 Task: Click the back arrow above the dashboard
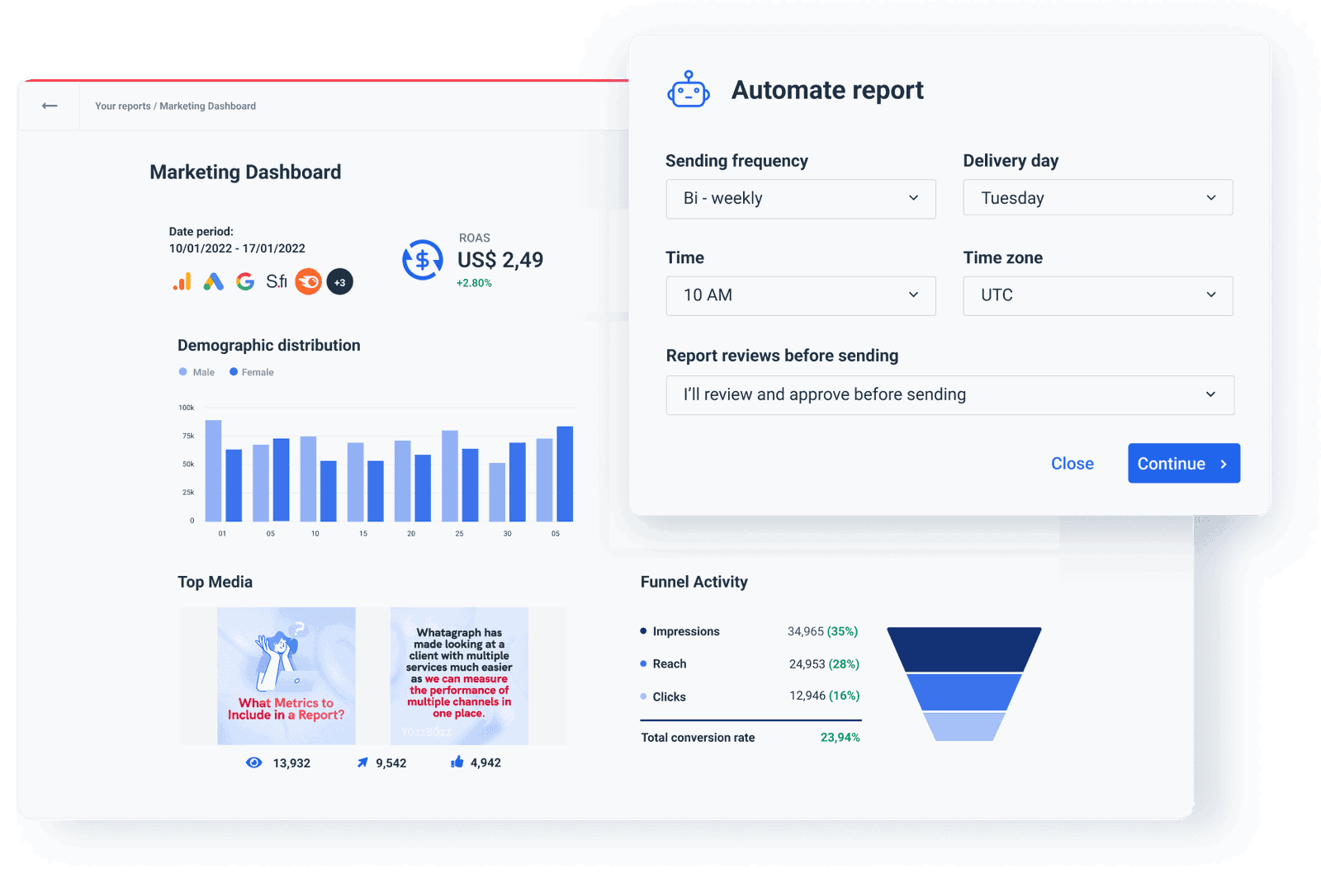coord(50,106)
